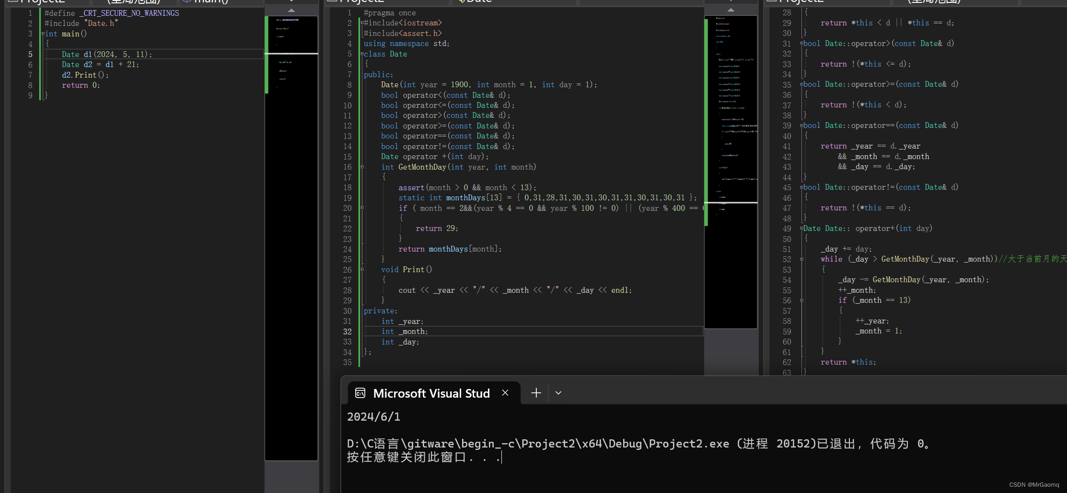The width and height of the screenshot is (1067, 493).
Task: Click the 'int _day;' member declaration
Action: point(400,342)
